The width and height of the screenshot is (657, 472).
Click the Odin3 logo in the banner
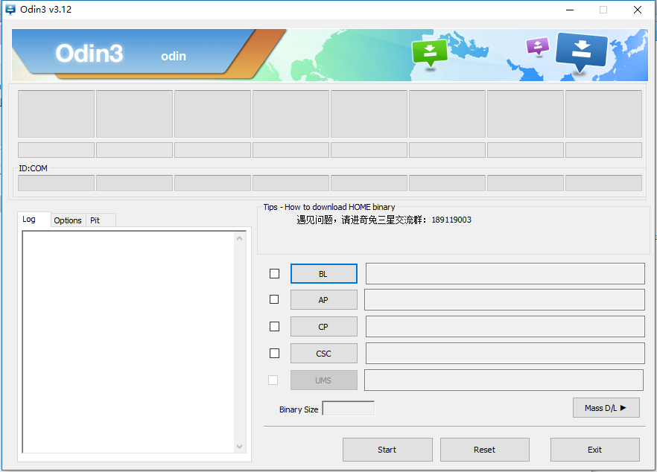(89, 54)
